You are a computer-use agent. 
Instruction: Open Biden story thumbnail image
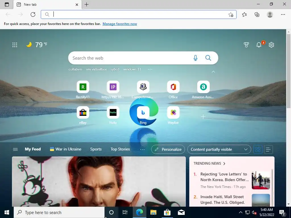261,180
